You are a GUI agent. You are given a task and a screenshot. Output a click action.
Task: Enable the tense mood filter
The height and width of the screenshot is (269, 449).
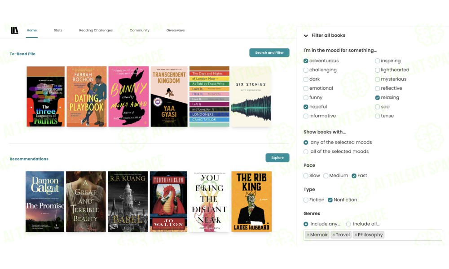click(x=378, y=116)
